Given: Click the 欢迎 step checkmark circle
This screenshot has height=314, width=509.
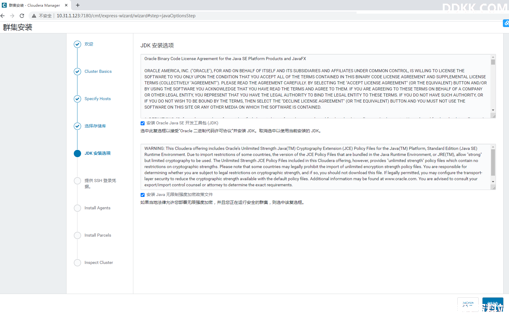Looking at the screenshot, I should tap(77, 44).
